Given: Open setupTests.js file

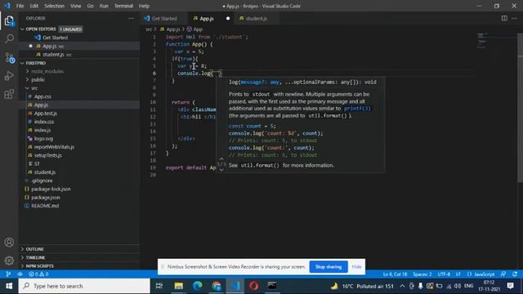Looking at the screenshot, I should point(47,155).
